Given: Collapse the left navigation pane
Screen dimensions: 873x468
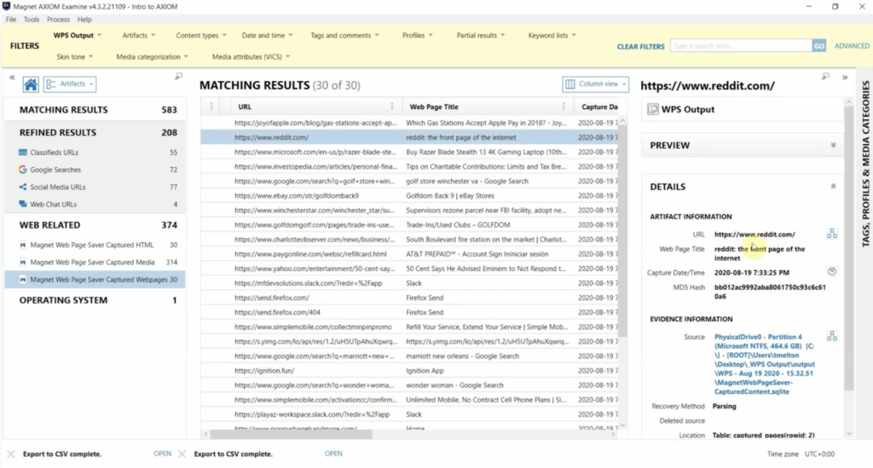Looking at the screenshot, I should pos(12,78).
